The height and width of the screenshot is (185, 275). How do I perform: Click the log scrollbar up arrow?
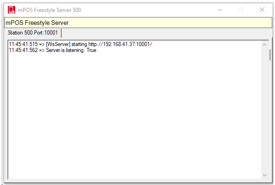point(264,45)
